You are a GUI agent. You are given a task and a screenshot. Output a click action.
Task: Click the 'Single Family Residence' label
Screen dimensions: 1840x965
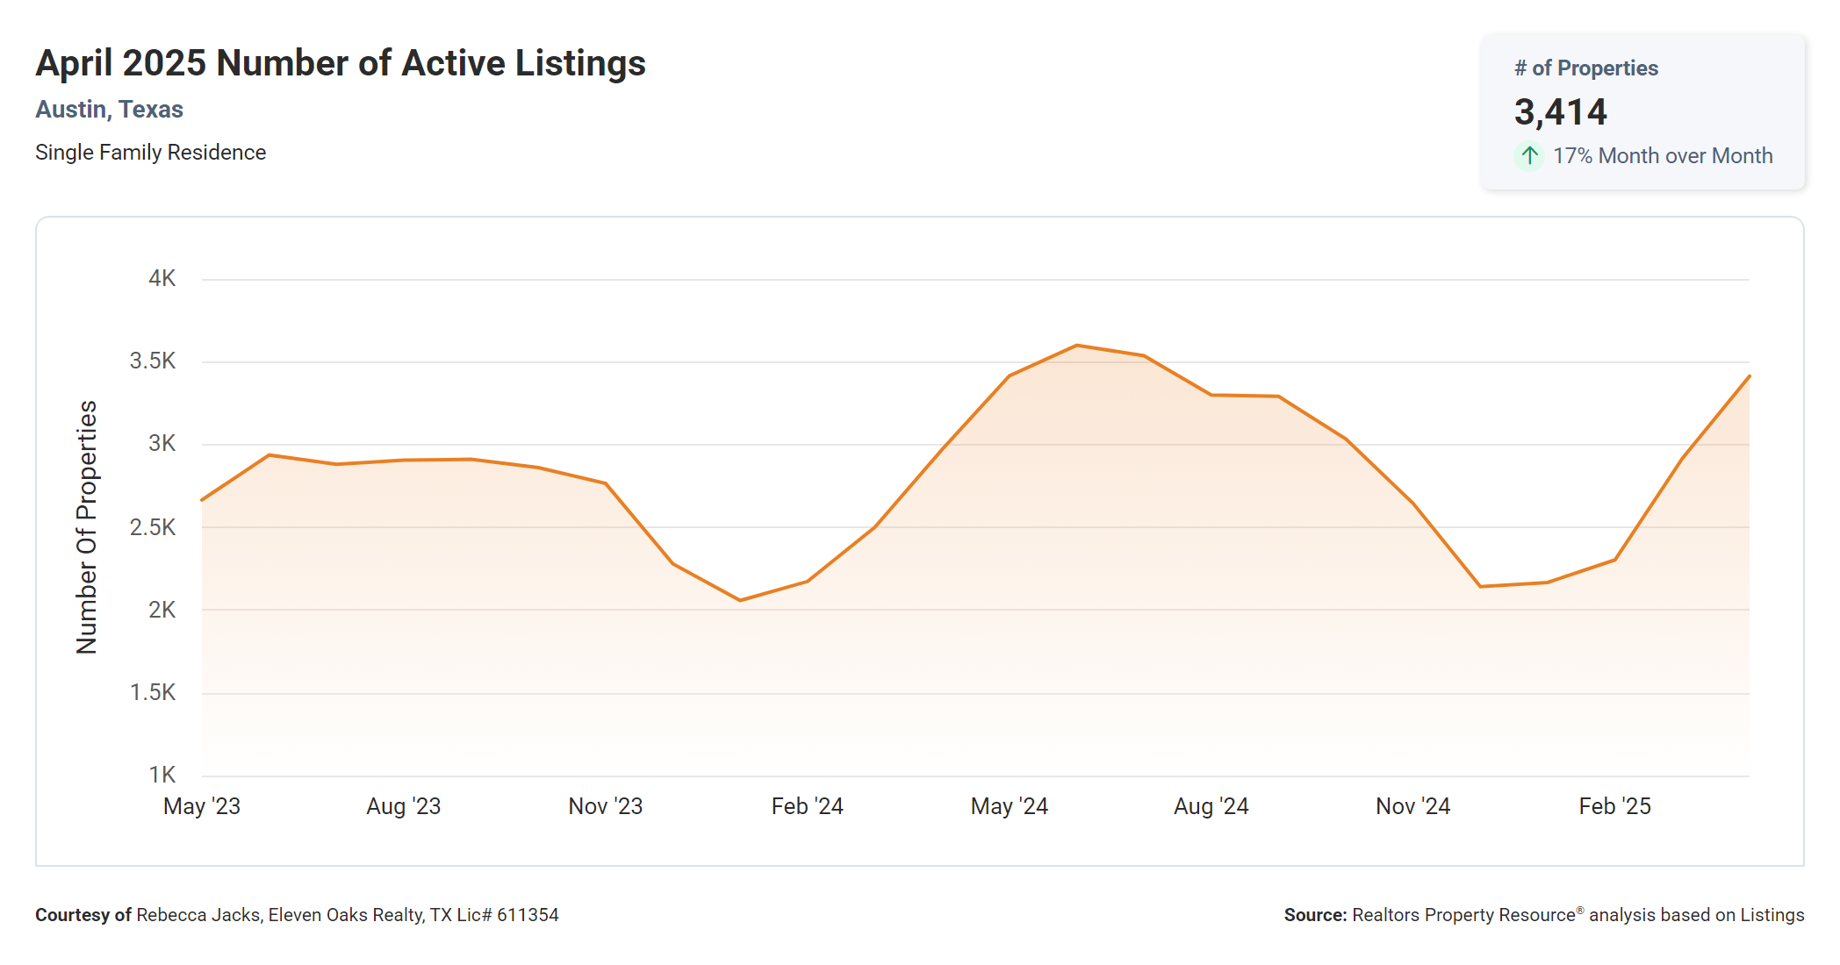click(x=150, y=153)
